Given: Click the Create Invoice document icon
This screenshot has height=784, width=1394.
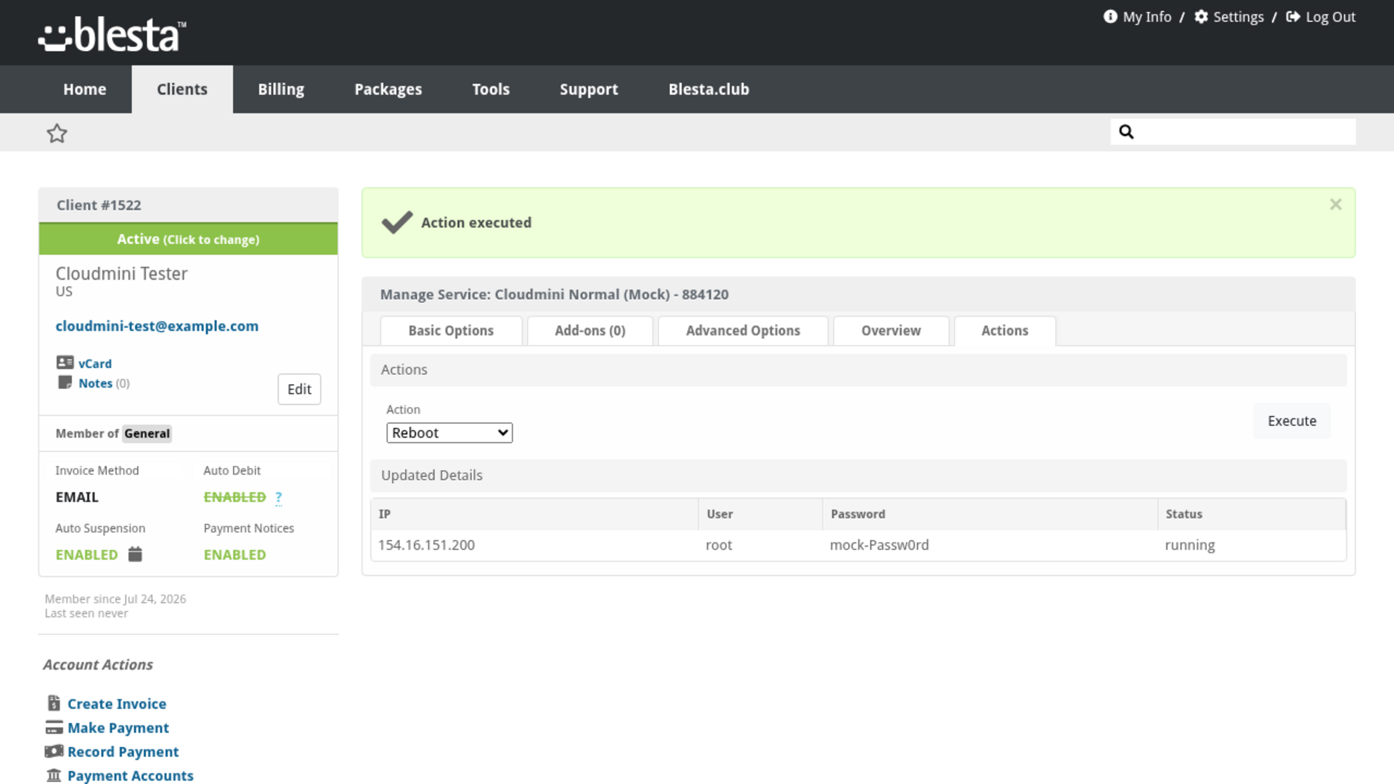Looking at the screenshot, I should 54,703.
